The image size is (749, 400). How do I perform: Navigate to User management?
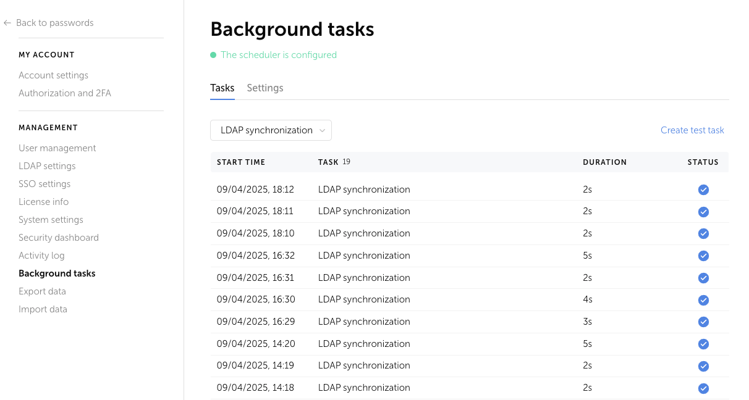pos(57,148)
